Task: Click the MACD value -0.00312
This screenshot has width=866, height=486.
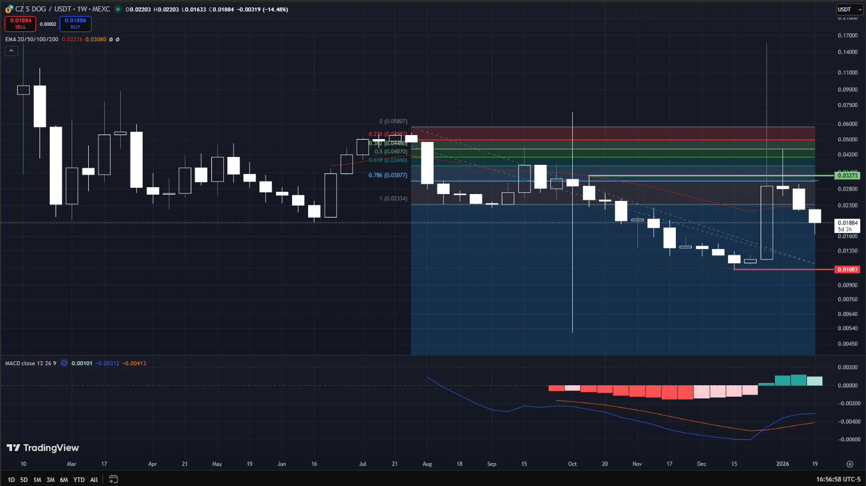Action: 107,363
